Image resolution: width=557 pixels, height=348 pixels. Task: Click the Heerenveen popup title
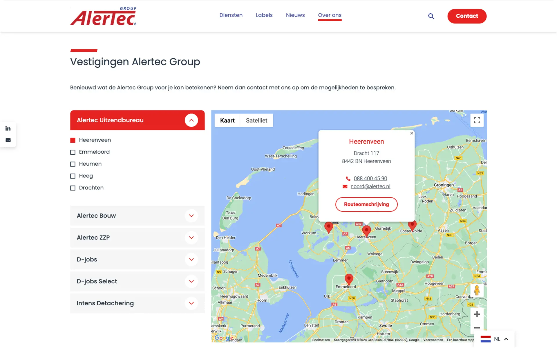pyautogui.click(x=366, y=142)
